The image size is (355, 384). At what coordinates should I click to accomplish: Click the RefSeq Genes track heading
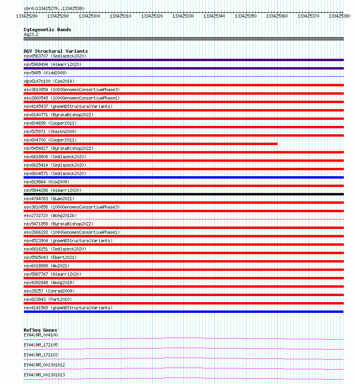tap(40, 330)
